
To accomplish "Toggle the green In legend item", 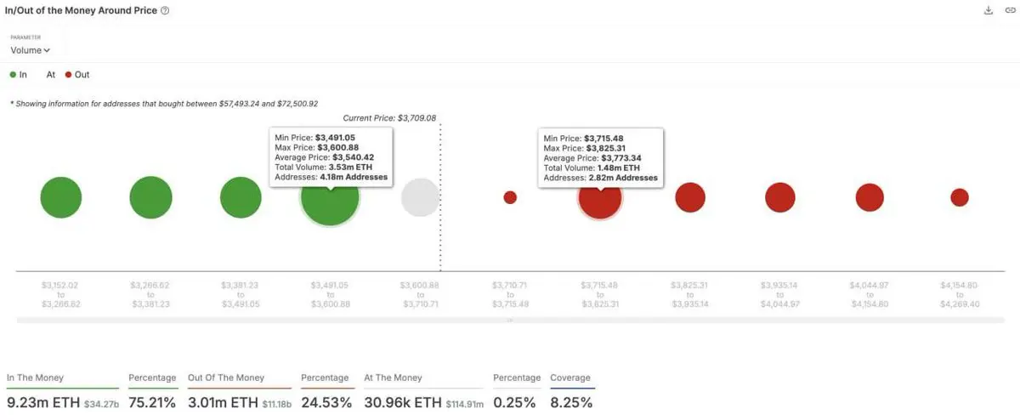I will click(18, 75).
